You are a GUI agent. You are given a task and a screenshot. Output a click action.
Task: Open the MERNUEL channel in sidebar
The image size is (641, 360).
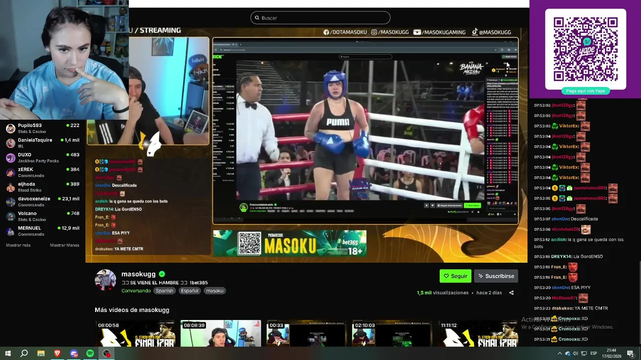pos(43,231)
